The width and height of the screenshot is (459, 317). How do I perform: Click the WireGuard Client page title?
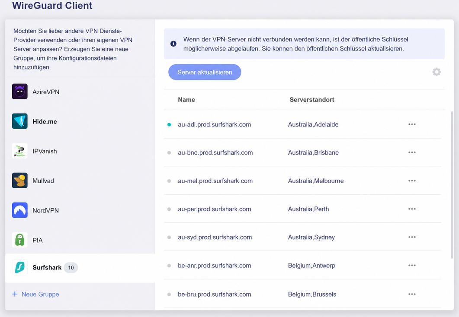click(x=52, y=5)
